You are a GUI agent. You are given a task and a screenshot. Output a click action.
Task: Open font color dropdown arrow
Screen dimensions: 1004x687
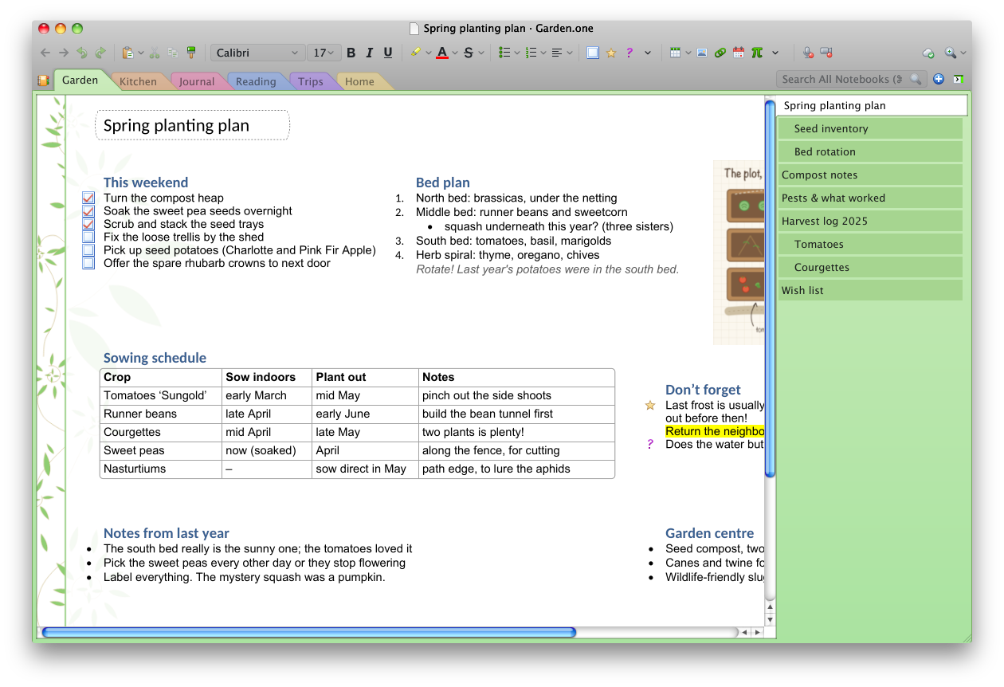[x=455, y=53]
